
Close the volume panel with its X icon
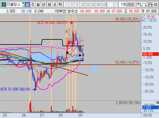[x=158, y=103]
